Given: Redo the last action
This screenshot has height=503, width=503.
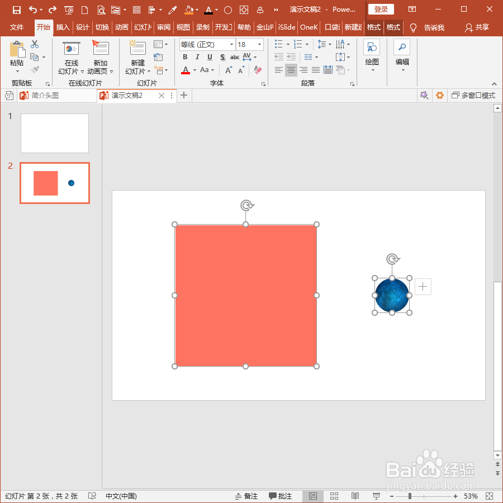Looking at the screenshot, I should (53, 10).
